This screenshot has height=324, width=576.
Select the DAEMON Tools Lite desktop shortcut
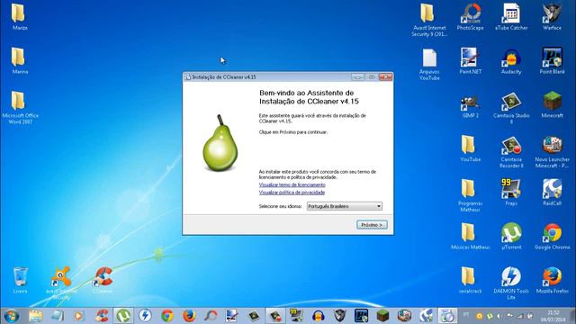tap(511, 283)
